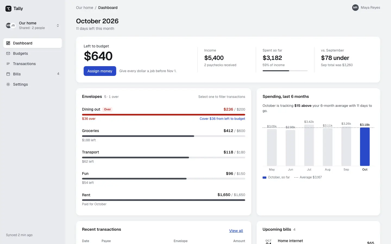Click the Dashboard grid icon in sidebar
Screen dimensions: 391x244
coord(8,43)
